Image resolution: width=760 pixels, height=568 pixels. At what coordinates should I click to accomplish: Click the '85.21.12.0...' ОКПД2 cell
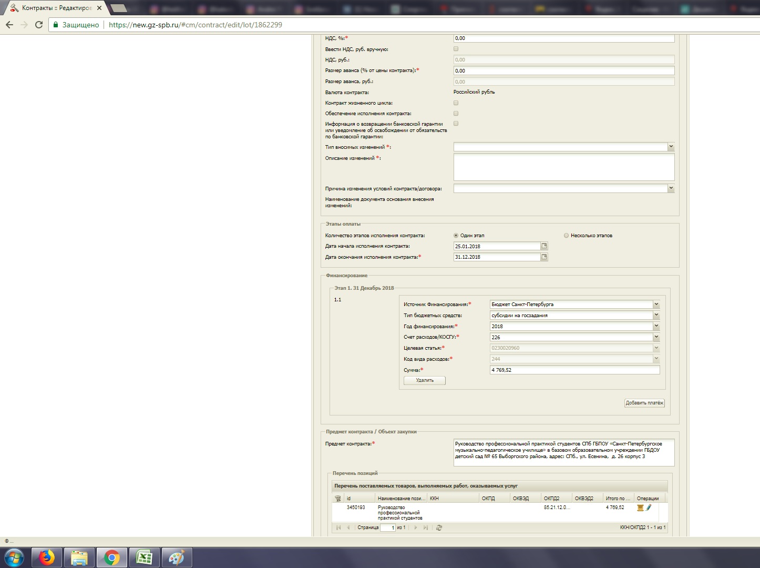(x=557, y=508)
